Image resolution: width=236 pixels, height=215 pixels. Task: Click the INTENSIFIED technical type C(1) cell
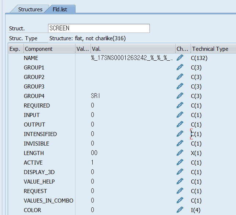(x=196, y=134)
